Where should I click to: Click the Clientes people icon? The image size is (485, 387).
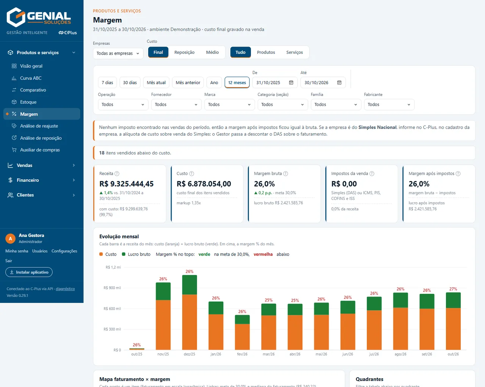coord(10,195)
